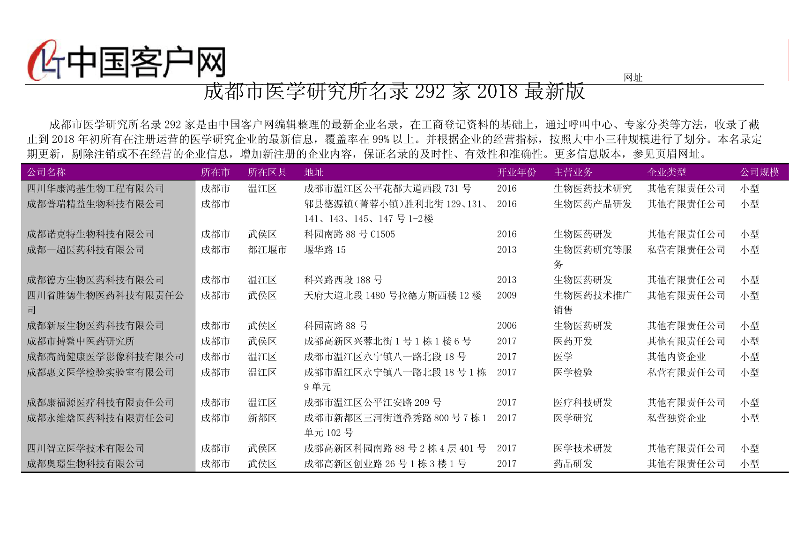This screenshot has width=789, height=558.
Task: Click the 中国客户网 logo in the header
Action: pos(127,61)
